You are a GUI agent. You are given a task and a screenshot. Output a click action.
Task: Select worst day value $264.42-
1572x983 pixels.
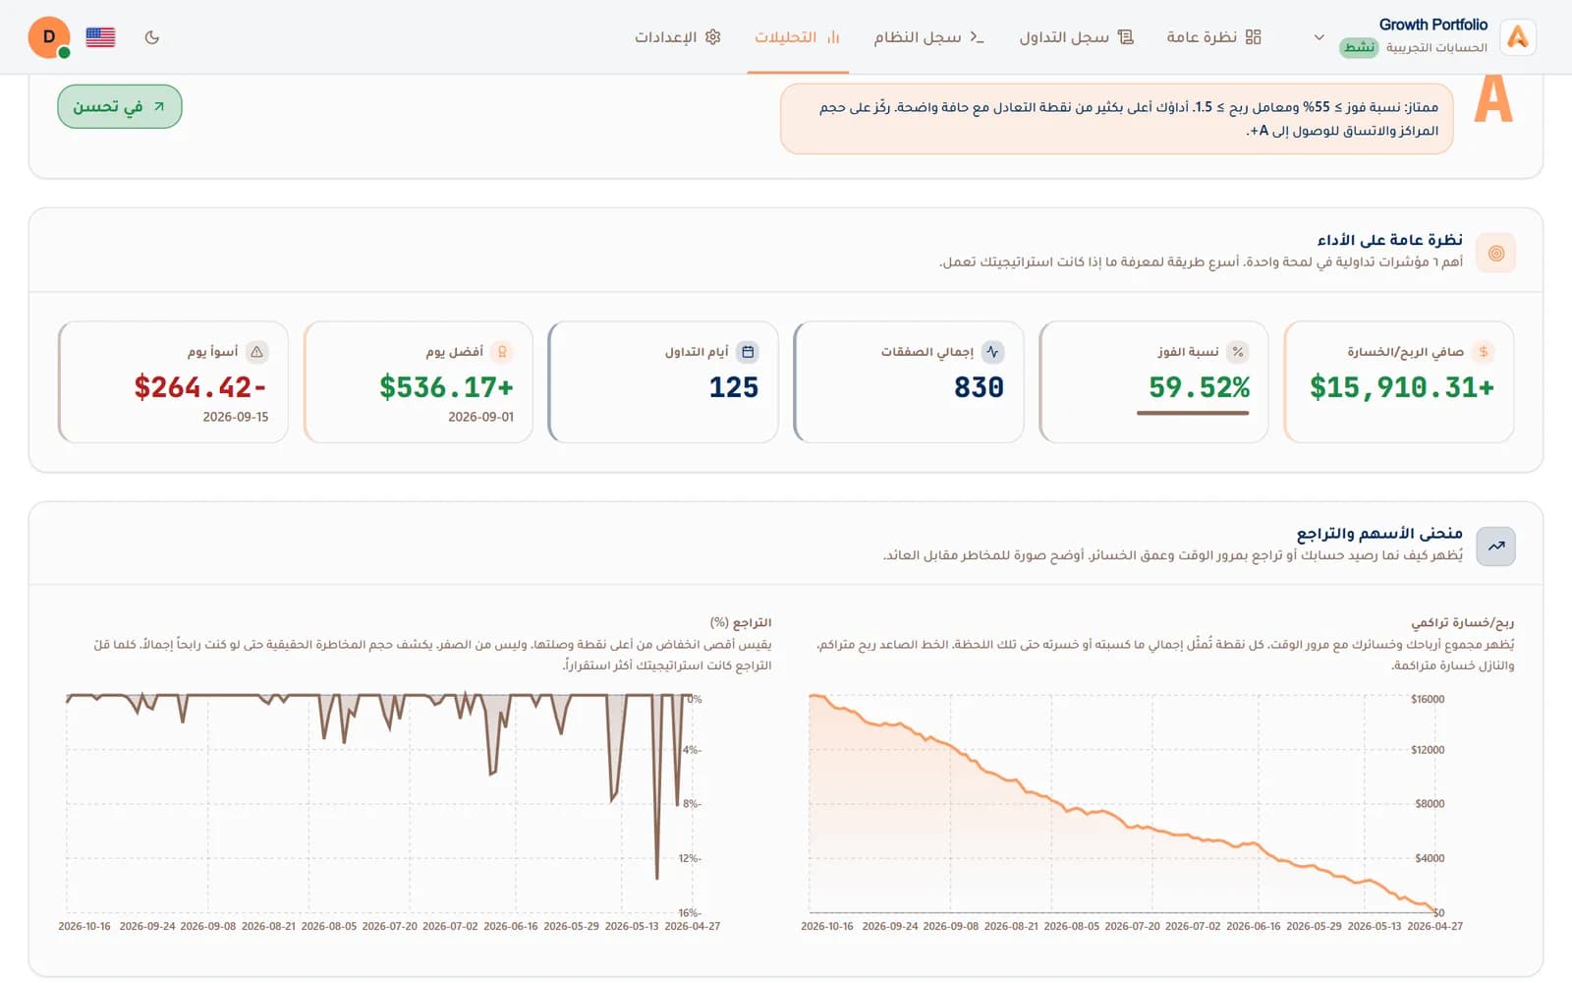coord(200,387)
